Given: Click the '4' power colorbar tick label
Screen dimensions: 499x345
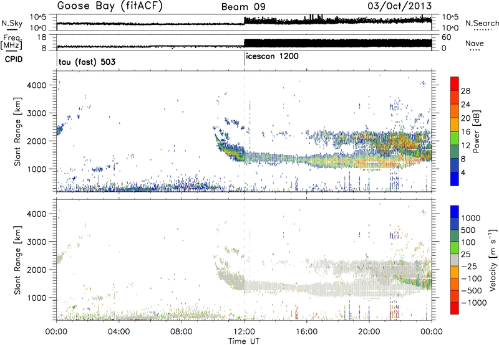Looking at the screenshot, I should (x=463, y=173).
